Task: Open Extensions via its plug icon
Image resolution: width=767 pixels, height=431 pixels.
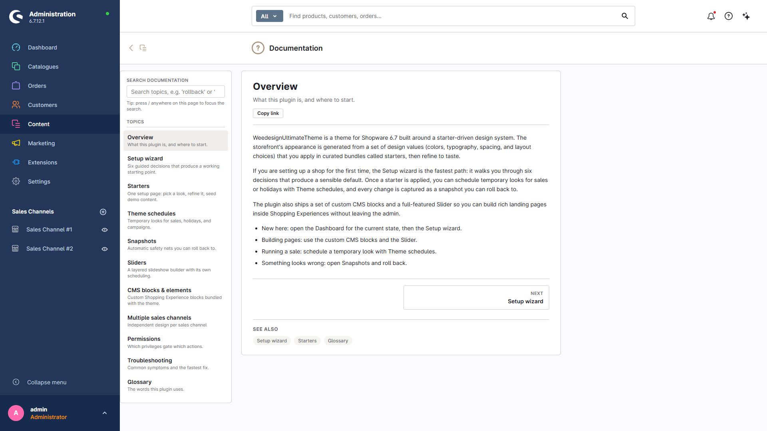Action: tap(16, 162)
